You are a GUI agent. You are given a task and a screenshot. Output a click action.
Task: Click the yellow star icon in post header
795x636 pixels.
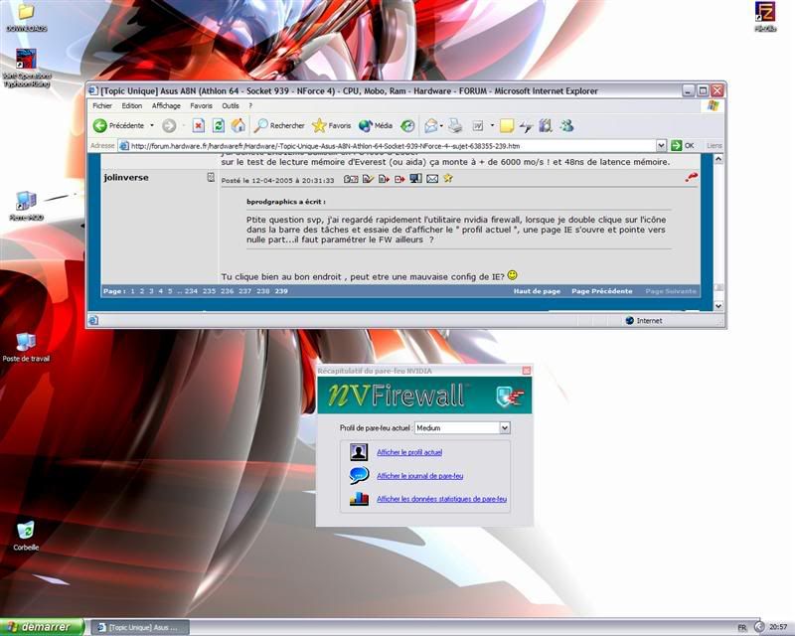click(448, 178)
